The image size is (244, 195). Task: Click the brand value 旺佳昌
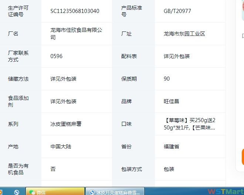[172, 101]
